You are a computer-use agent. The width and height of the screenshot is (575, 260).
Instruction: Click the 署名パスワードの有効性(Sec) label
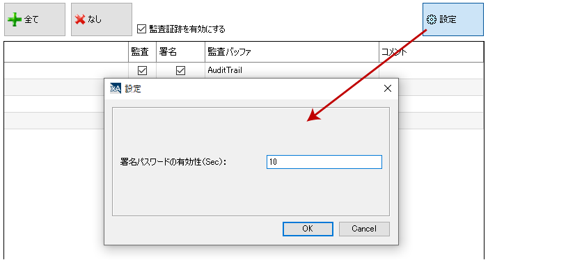click(173, 162)
